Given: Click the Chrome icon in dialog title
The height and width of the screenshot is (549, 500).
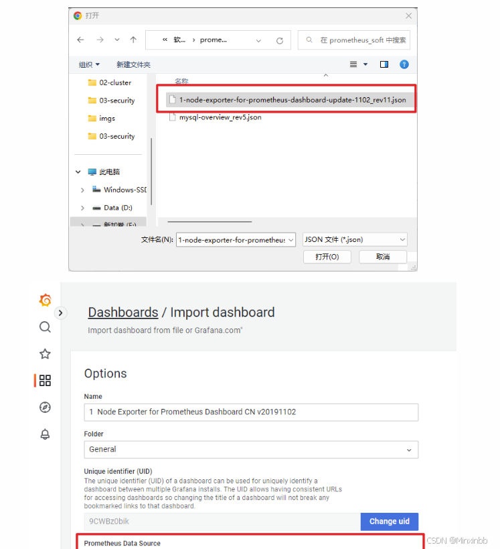Looking at the screenshot, I should (78, 15).
